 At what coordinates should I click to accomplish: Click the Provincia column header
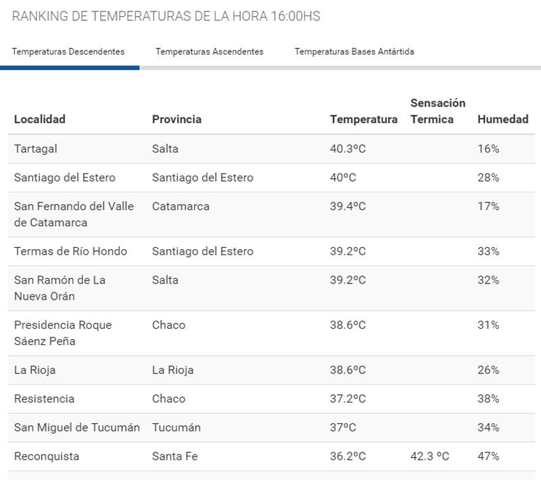(177, 119)
